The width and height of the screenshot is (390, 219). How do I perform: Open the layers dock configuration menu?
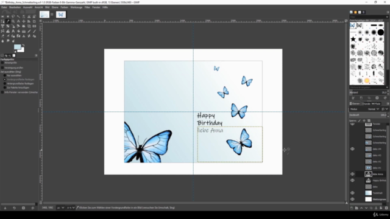pyautogui.click(x=388, y=103)
